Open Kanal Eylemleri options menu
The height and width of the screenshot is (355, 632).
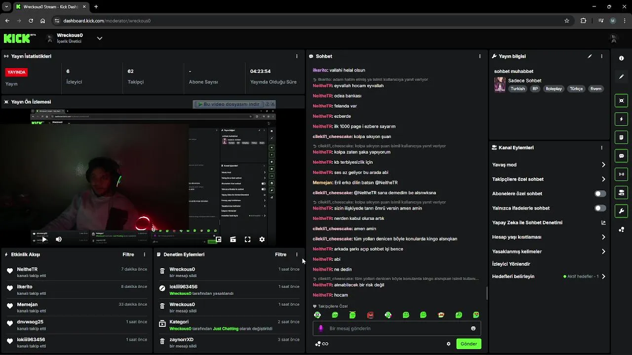click(x=601, y=147)
